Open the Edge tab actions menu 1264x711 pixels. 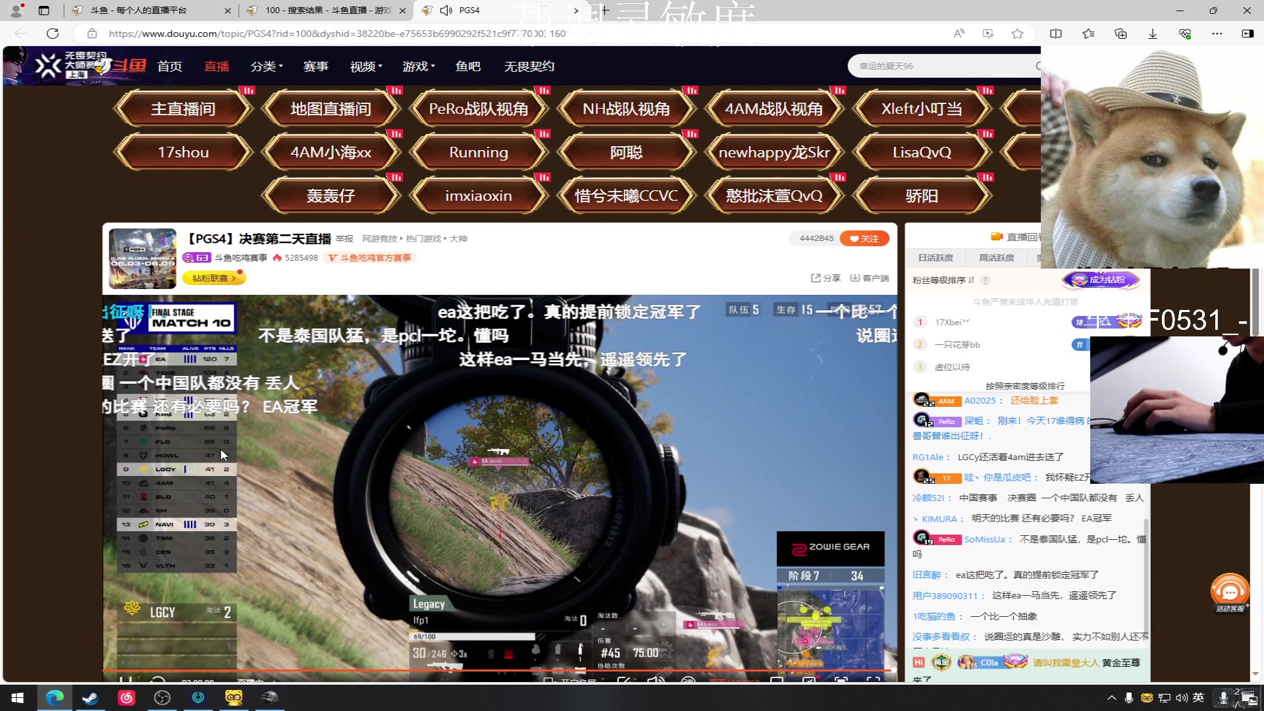(x=43, y=11)
